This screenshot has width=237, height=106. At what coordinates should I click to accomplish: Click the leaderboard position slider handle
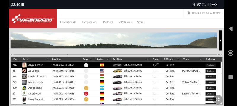coord(68,55)
